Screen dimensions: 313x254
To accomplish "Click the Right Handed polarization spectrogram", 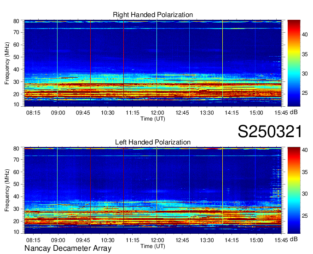I will pos(153,63).
